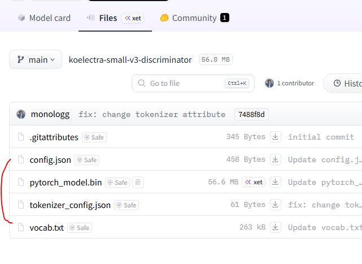View the 1 contributor link
Image resolution: width=362 pixels, height=264 pixels.
click(x=290, y=83)
